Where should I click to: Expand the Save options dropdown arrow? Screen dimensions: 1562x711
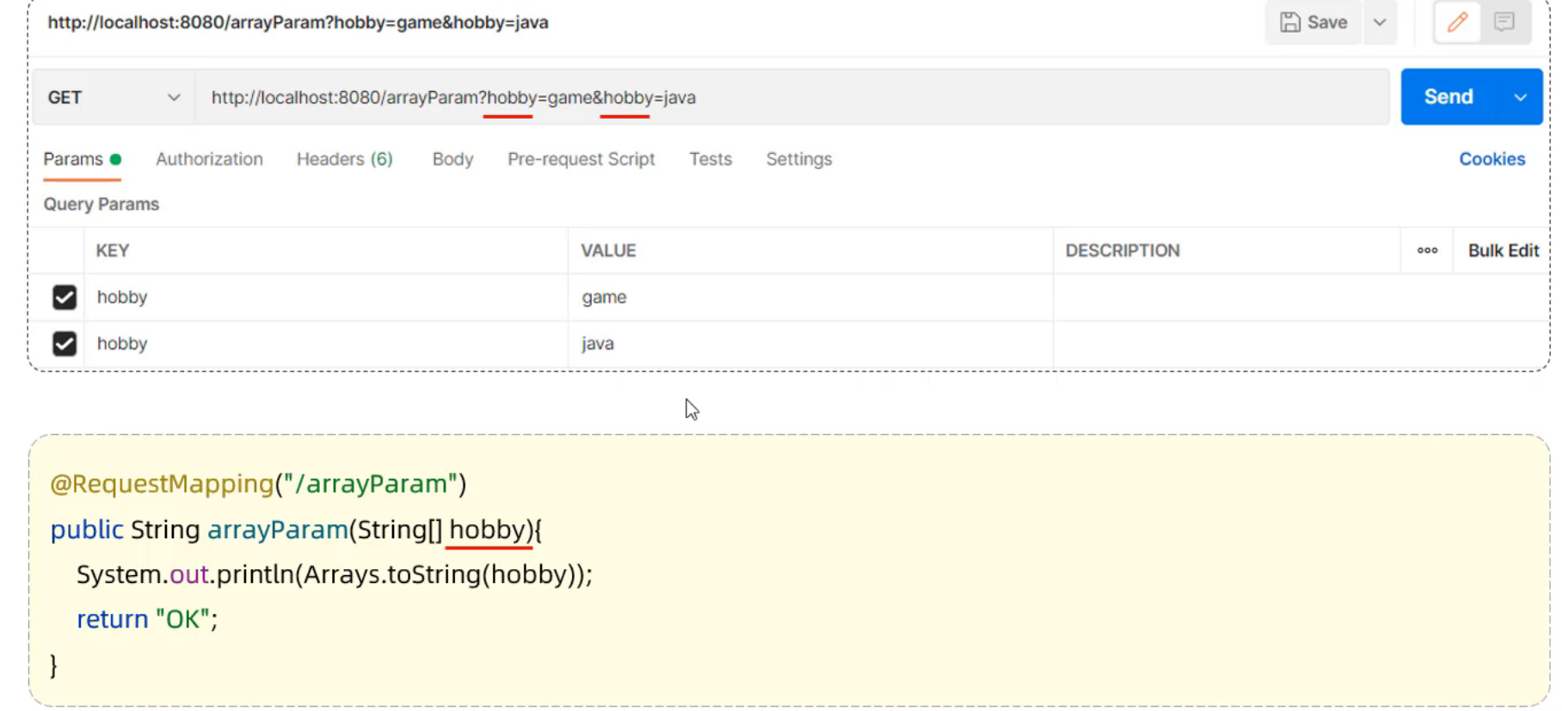click(x=1380, y=22)
